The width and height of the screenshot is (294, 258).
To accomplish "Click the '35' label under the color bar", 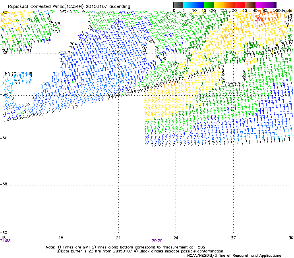I will [x=245, y=10].
